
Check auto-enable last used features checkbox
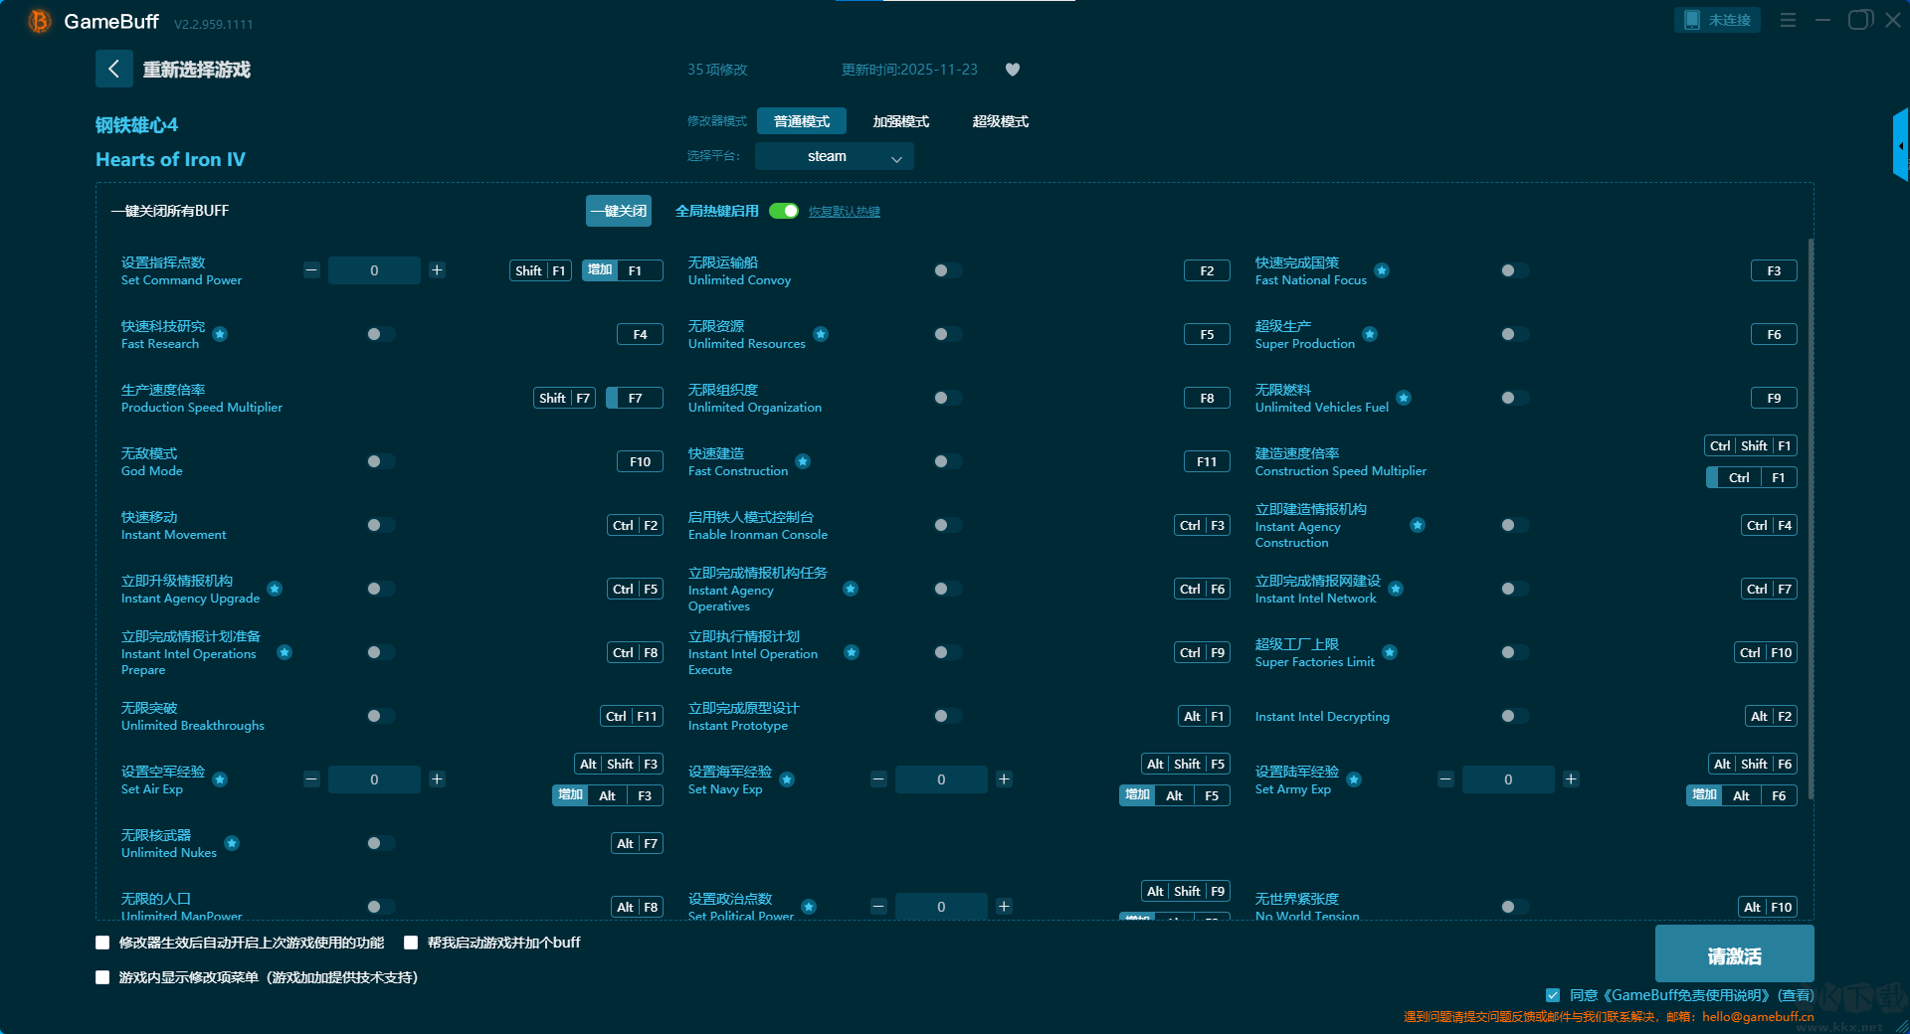102,943
